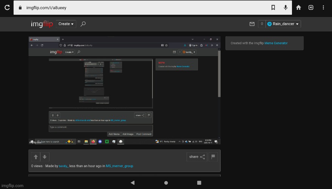Open the Rain_dancer user dropdown

tap(283, 24)
